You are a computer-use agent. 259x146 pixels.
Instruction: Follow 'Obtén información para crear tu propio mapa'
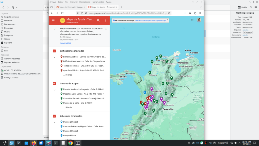(x=150, y=20)
